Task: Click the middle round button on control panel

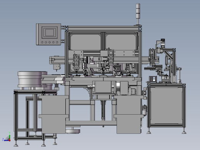Action: pyautogui.click(x=50, y=42)
